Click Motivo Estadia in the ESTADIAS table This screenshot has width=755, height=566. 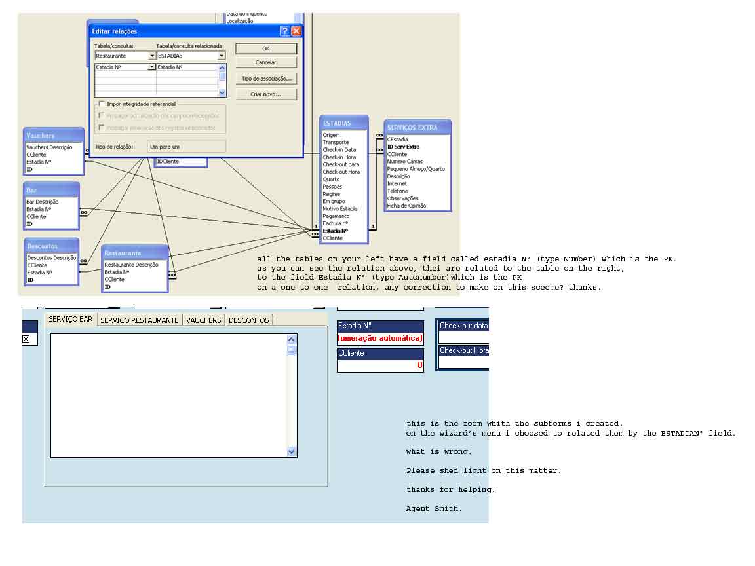click(340, 209)
